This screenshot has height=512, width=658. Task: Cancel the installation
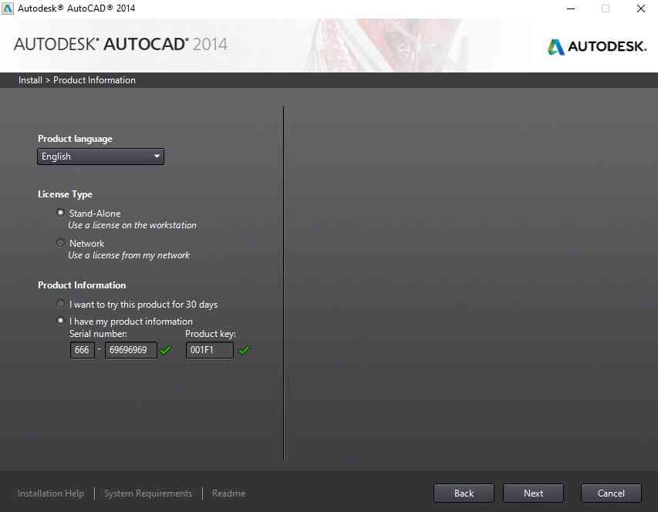click(610, 493)
